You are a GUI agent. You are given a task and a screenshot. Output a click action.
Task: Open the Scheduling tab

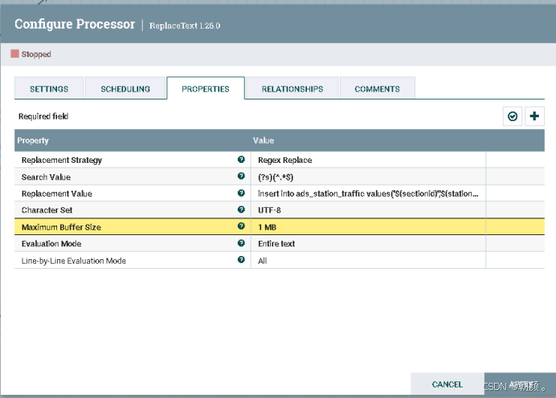125,88
